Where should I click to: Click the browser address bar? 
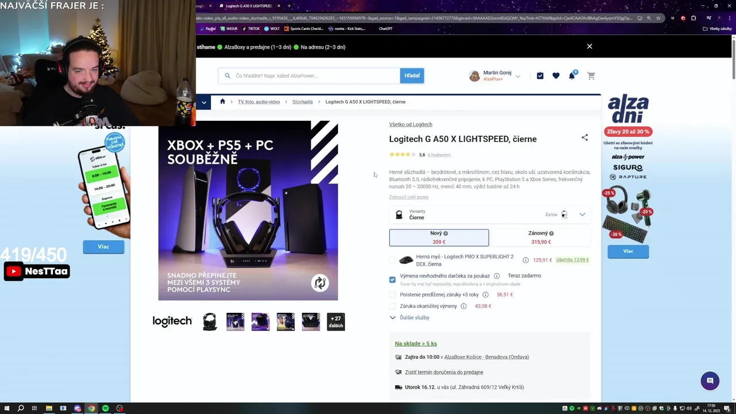point(414,18)
